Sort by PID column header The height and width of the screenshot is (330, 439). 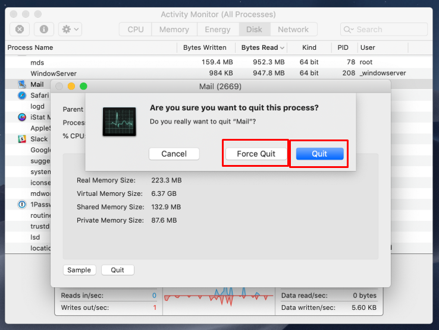click(x=343, y=47)
